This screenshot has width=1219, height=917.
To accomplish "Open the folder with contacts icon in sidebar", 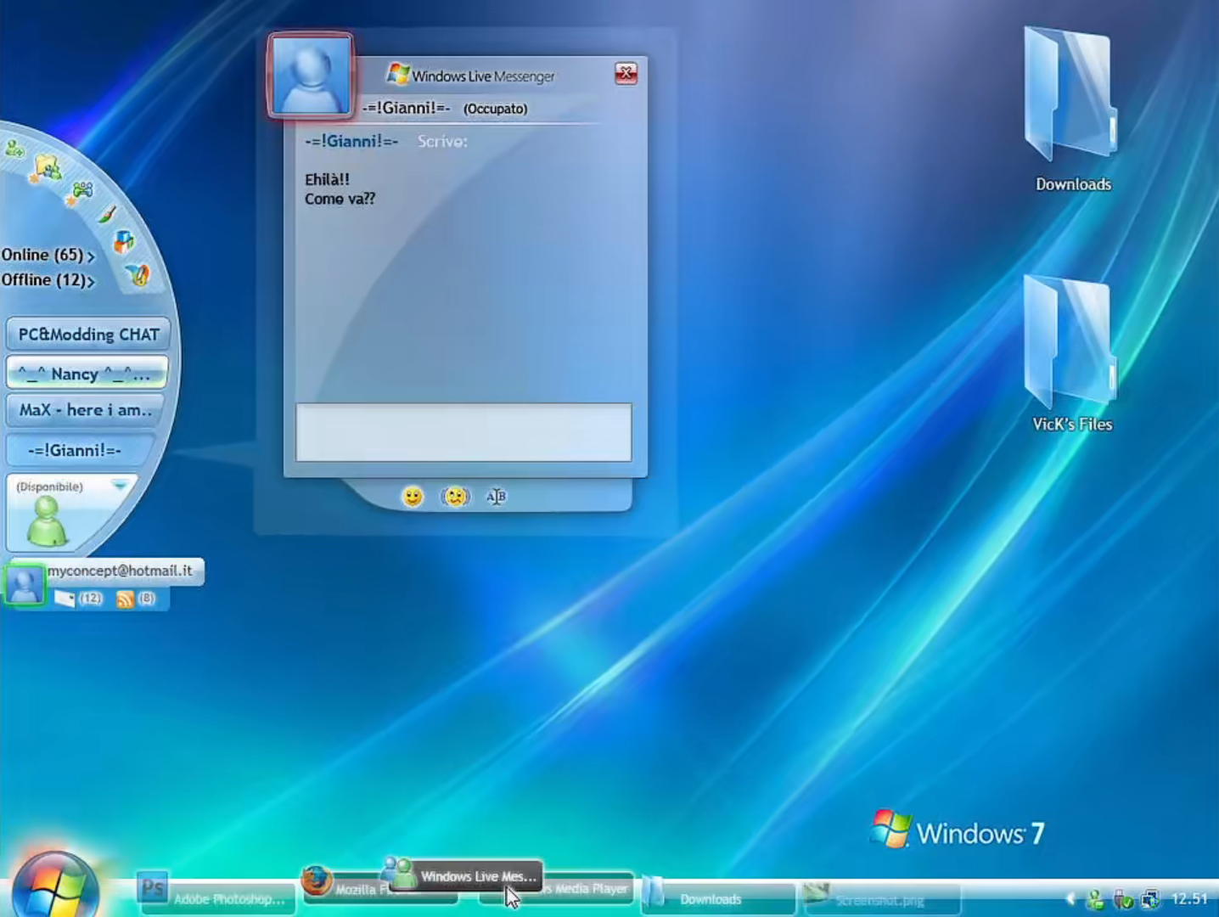I will [x=46, y=167].
